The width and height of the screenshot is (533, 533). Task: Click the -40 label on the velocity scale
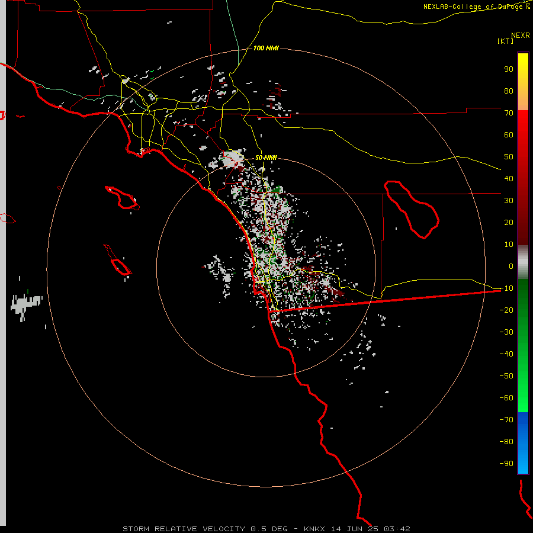coord(506,354)
